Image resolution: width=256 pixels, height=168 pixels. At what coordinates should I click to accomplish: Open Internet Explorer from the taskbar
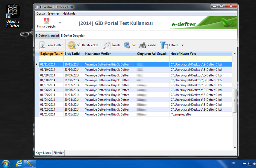pyautogui.click(x=19, y=164)
